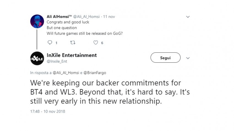Image resolution: width=234 pixels, height=131 pixels.
Task: Open InXile Entertainment profile name
Action: point(72,55)
